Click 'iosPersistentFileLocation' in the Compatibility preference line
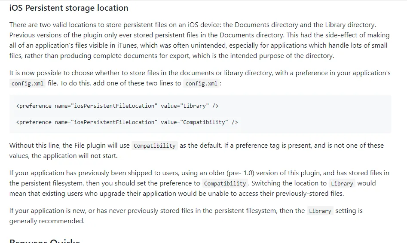407x243 pixels. pyautogui.click(x=114, y=122)
